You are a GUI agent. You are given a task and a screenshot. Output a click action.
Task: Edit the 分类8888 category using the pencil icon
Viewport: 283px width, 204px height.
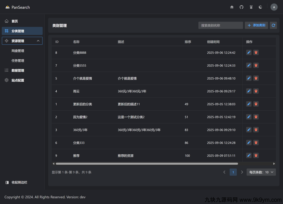coord(248,52)
